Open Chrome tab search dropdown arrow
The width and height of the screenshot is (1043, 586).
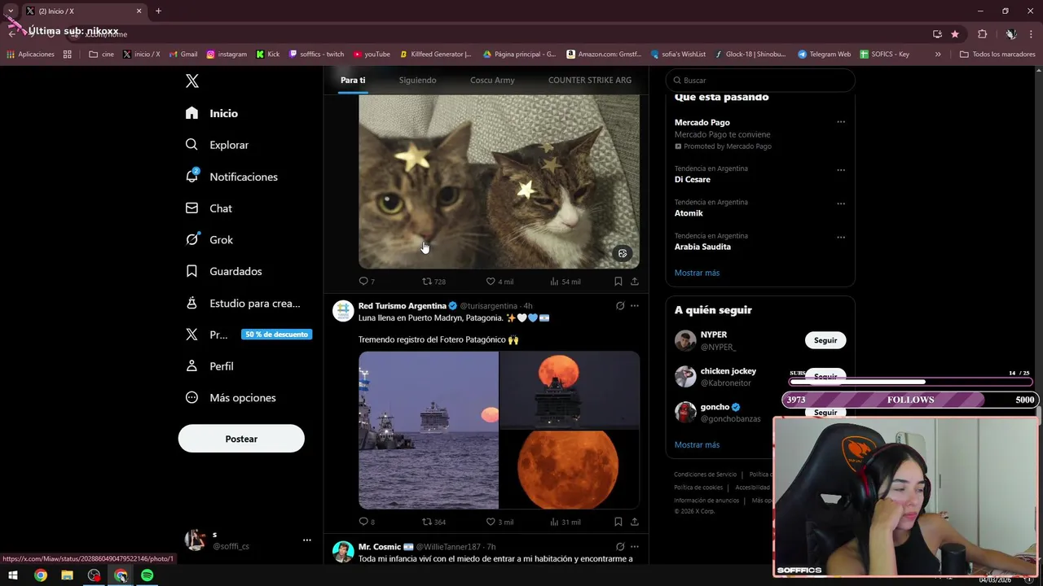[x=11, y=11]
